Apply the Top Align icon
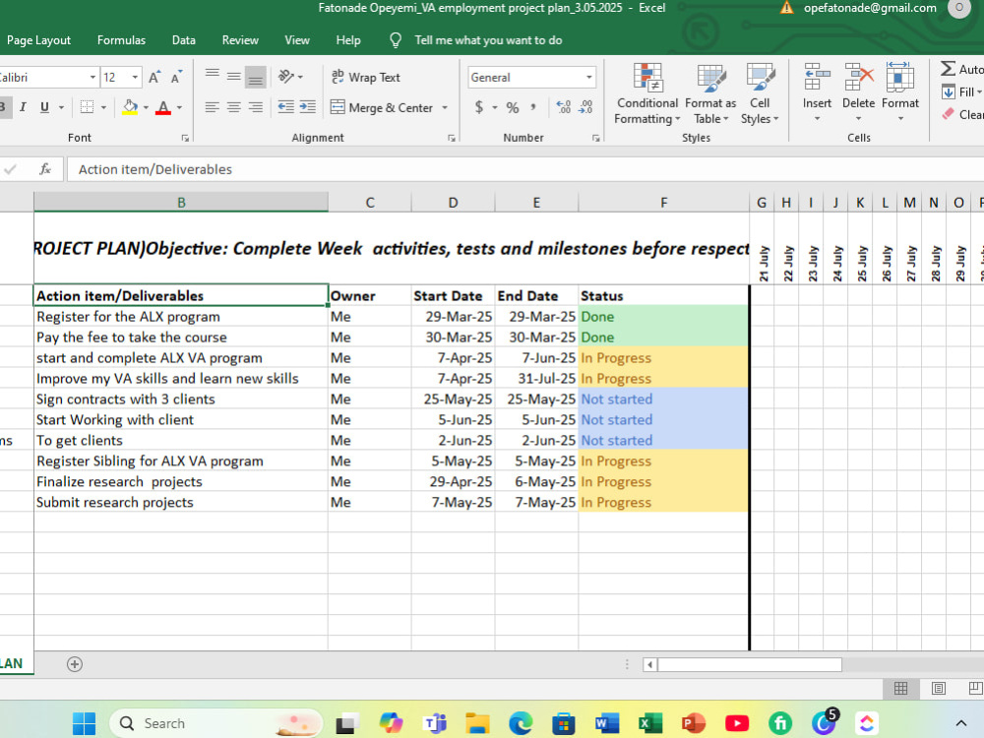 (x=213, y=77)
